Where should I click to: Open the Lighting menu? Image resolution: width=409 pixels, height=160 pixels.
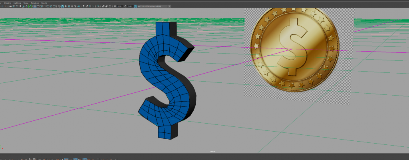pyautogui.click(x=17, y=3)
